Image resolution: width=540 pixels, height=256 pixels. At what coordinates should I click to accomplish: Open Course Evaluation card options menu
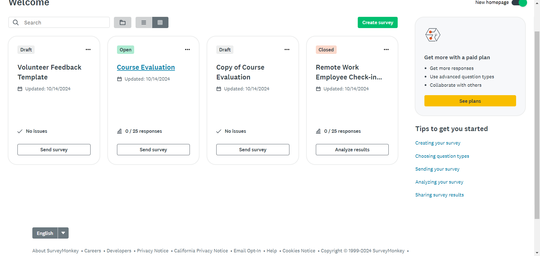[187, 50]
